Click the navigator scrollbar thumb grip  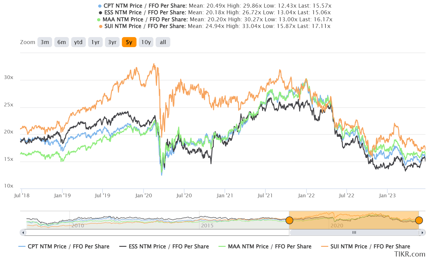click(354, 233)
